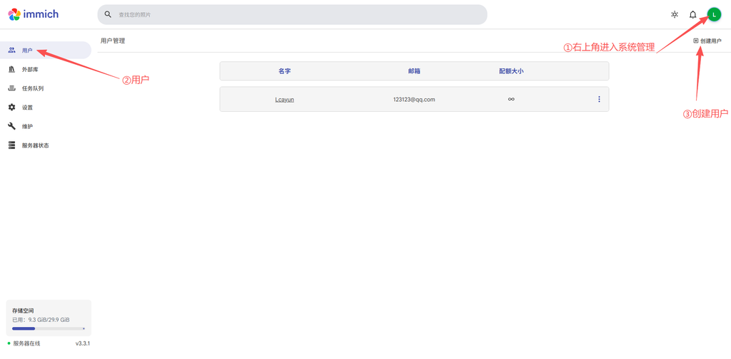This screenshot has height=359, width=731.
Task: Click the storage usage progress bar
Action: [x=49, y=329]
